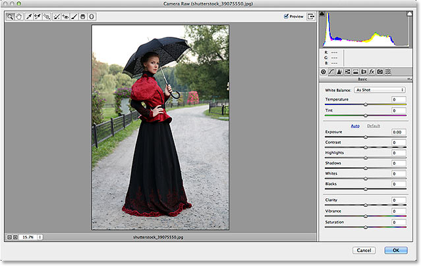
Task: Open the HSL / Grayscale panel tab
Action: tap(348, 72)
